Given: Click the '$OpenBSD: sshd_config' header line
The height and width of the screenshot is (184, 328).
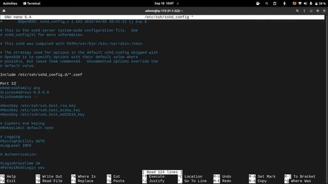Looking at the screenshot, I should click(73, 21).
